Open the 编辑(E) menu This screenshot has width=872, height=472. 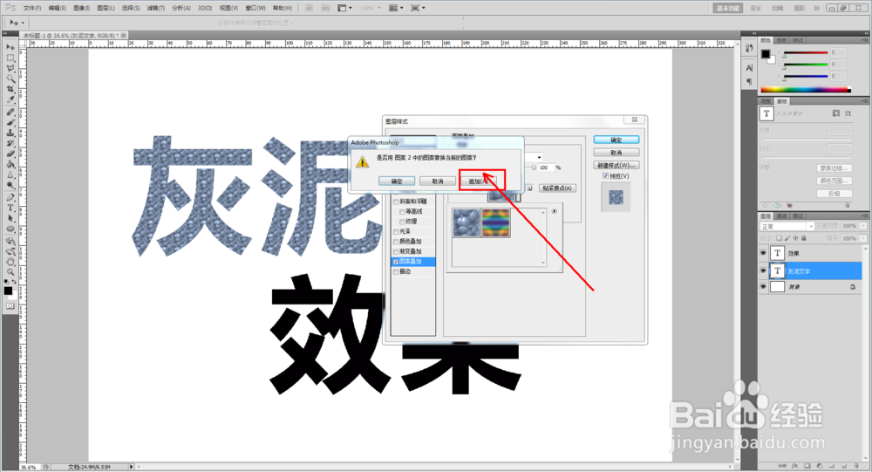click(57, 8)
